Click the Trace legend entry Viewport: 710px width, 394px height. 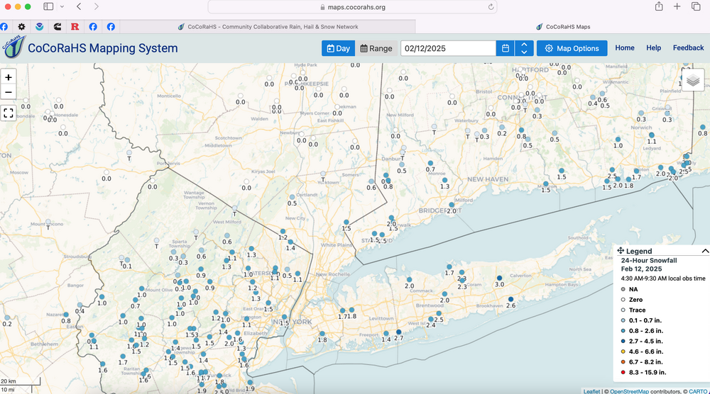[x=637, y=310]
